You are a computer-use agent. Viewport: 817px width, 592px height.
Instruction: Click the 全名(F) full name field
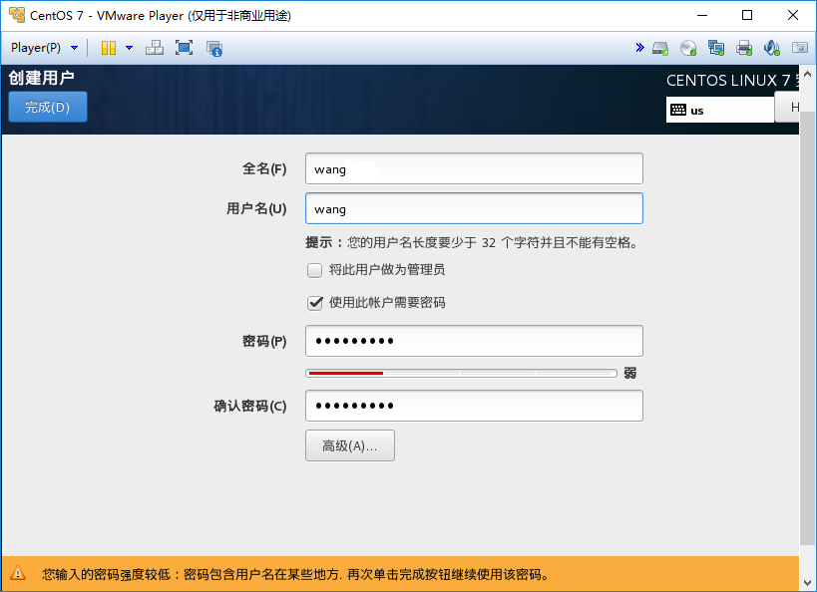[474, 168]
